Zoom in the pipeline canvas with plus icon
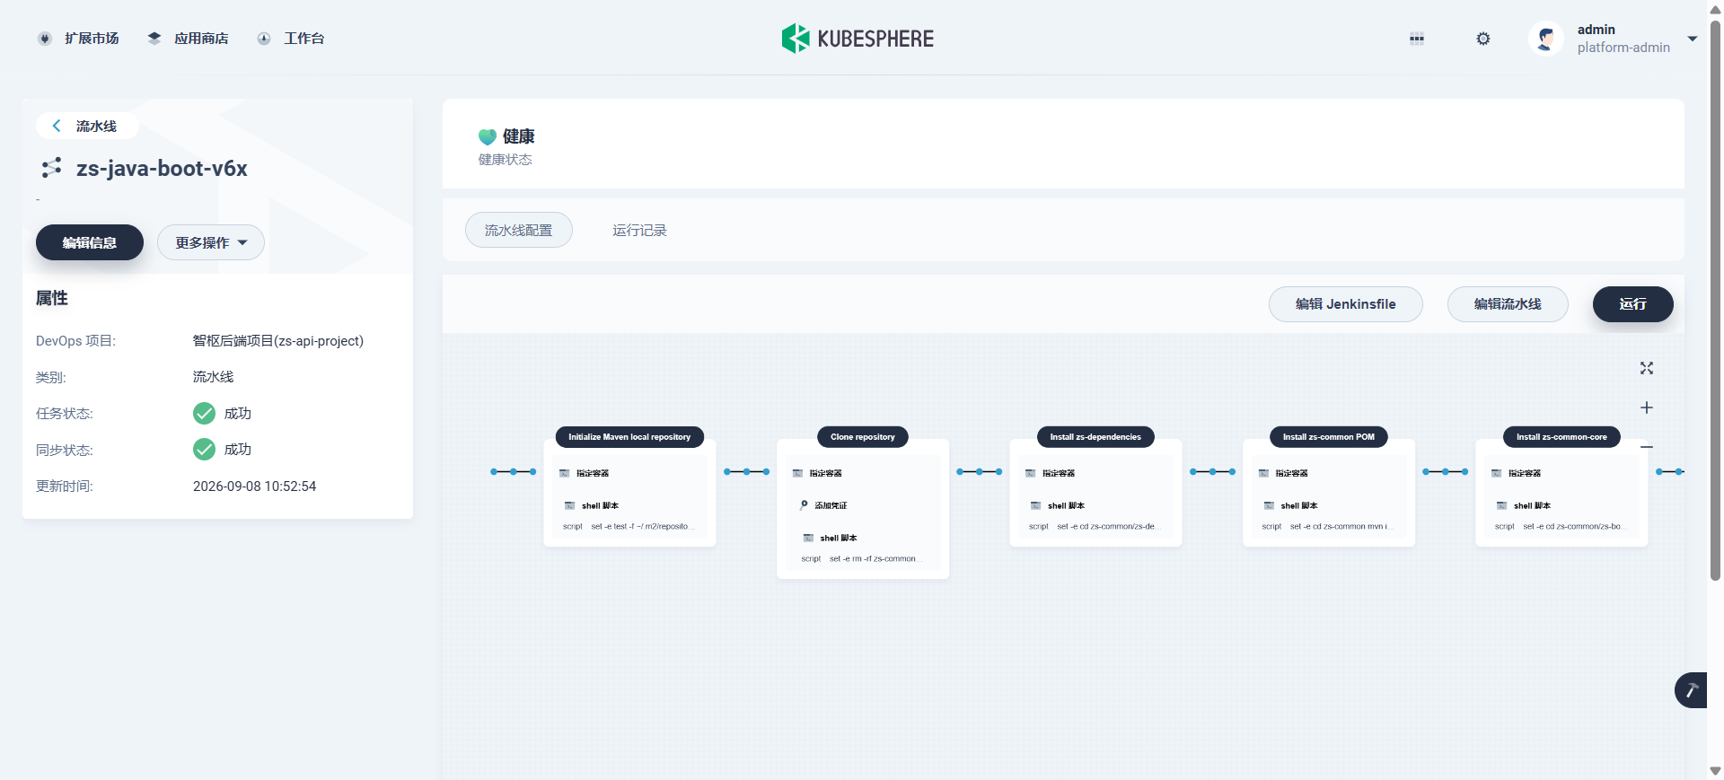The height and width of the screenshot is (780, 1724). [x=1647, y=408]
